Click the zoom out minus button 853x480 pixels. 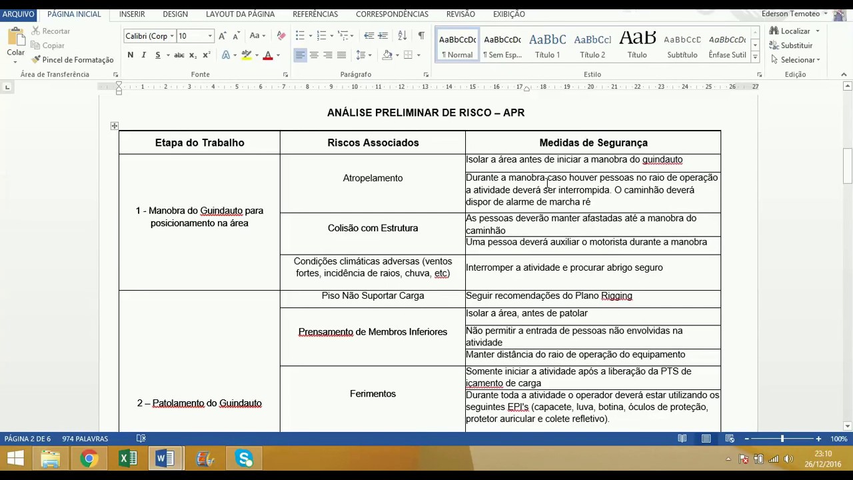point(747,439)
